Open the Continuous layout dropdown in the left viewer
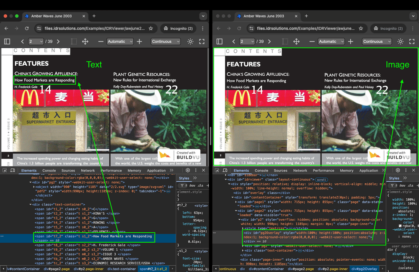419x272 pixels. 166,41
